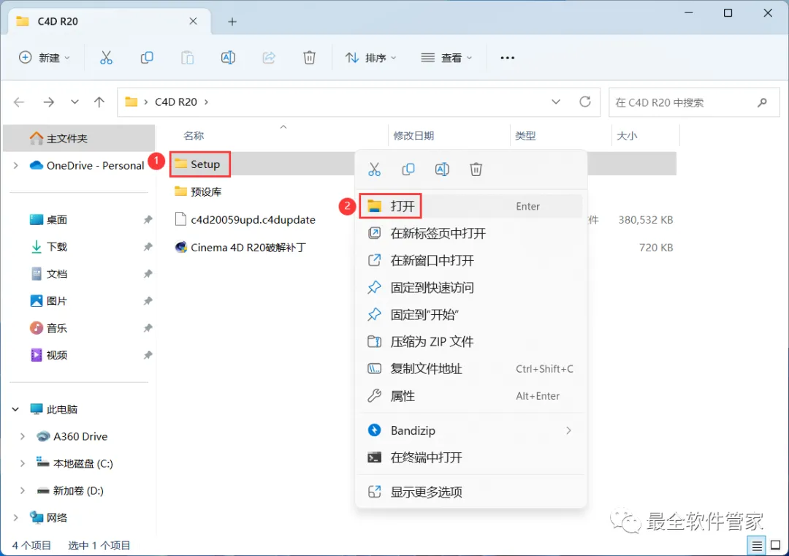
Task: Choose 压缩为 ZIP 文件
Action: point(470,342)
